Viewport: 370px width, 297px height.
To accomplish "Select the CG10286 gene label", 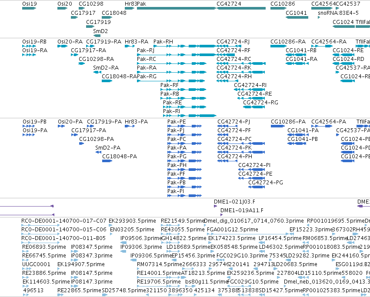I will coord(283,4).
